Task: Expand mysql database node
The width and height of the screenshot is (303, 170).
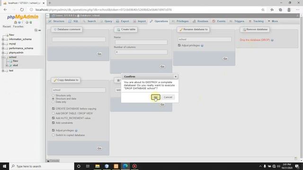Action: [3, 44]
